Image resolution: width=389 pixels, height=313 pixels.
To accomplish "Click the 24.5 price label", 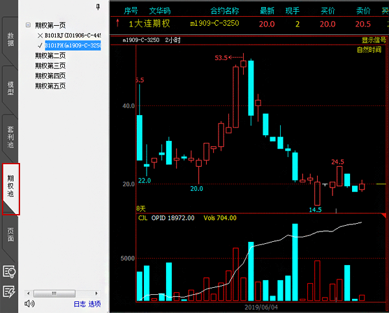I will [x=338, y=162].
